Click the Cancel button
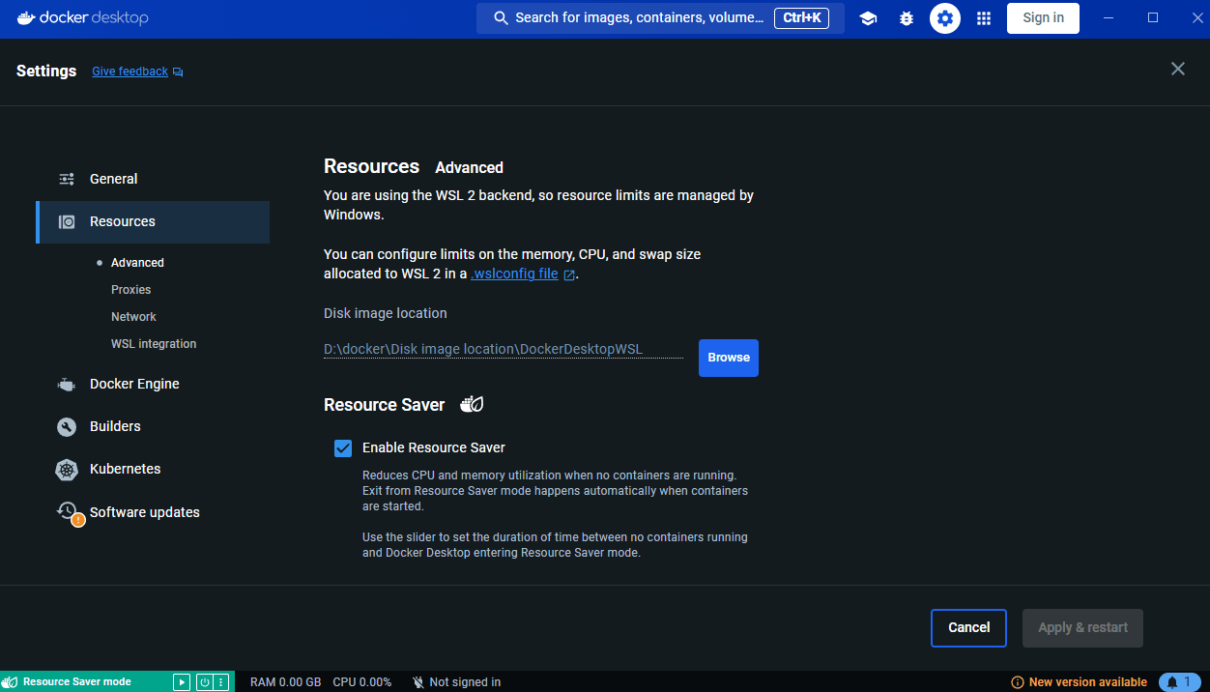Viewport: 1210px width, 692px height. [968, 628]
